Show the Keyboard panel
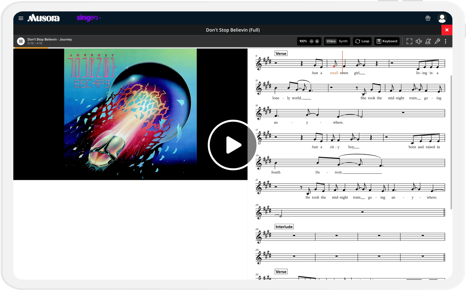This screenshot has height=290, width=466. [x=387, y=41]
